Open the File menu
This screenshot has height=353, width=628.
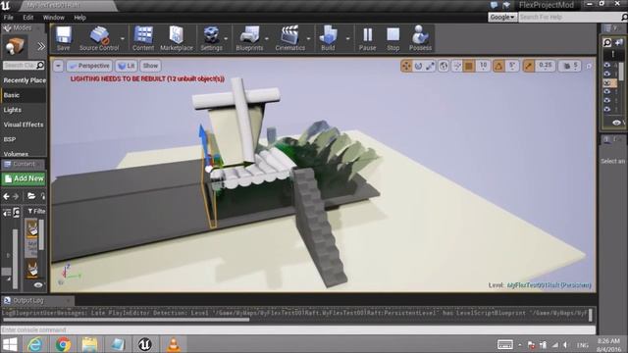click(9, 18)
